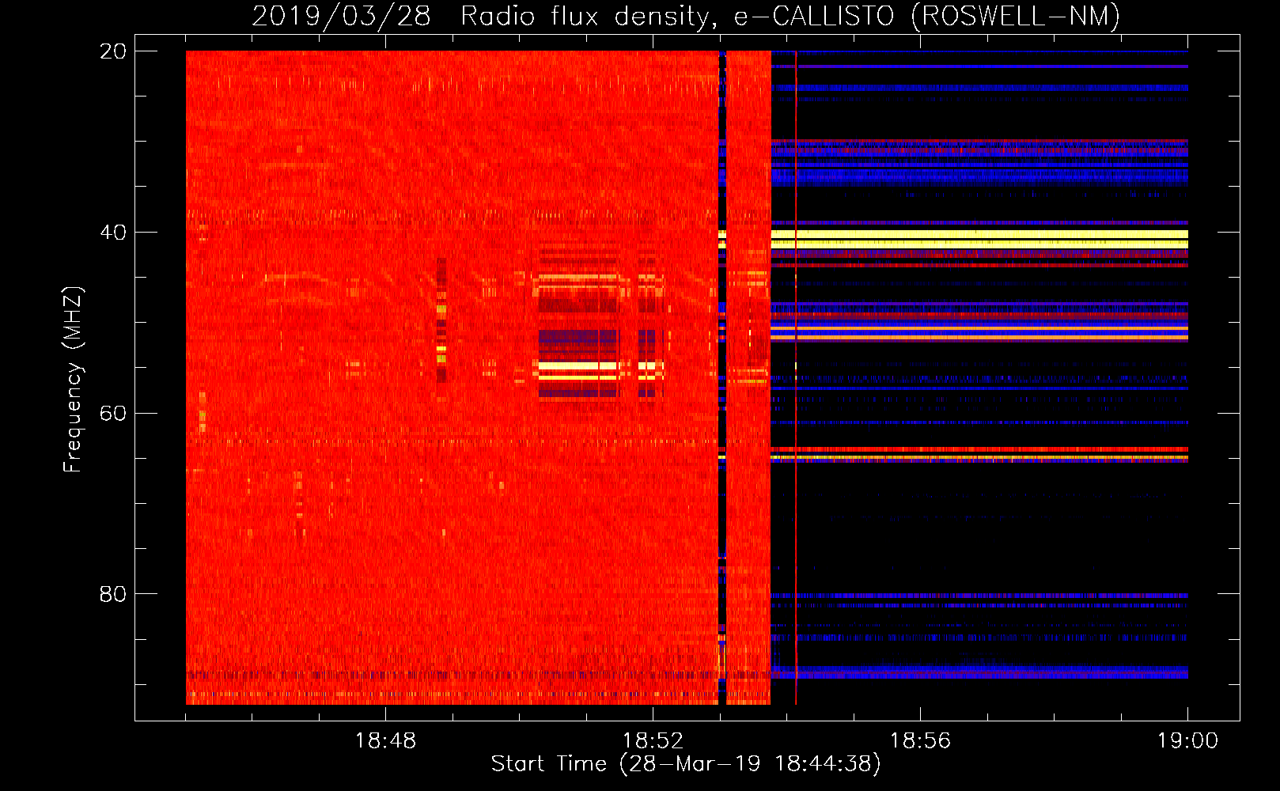Click the '18:56' time tick label
The height and width of the screenshot is (791, 1280).
[x=920, y=741]
